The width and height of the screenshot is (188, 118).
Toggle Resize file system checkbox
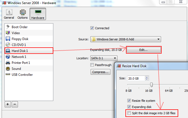point(129,101)
